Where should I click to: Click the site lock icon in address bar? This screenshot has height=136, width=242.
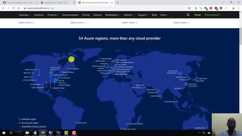point(25,8)
